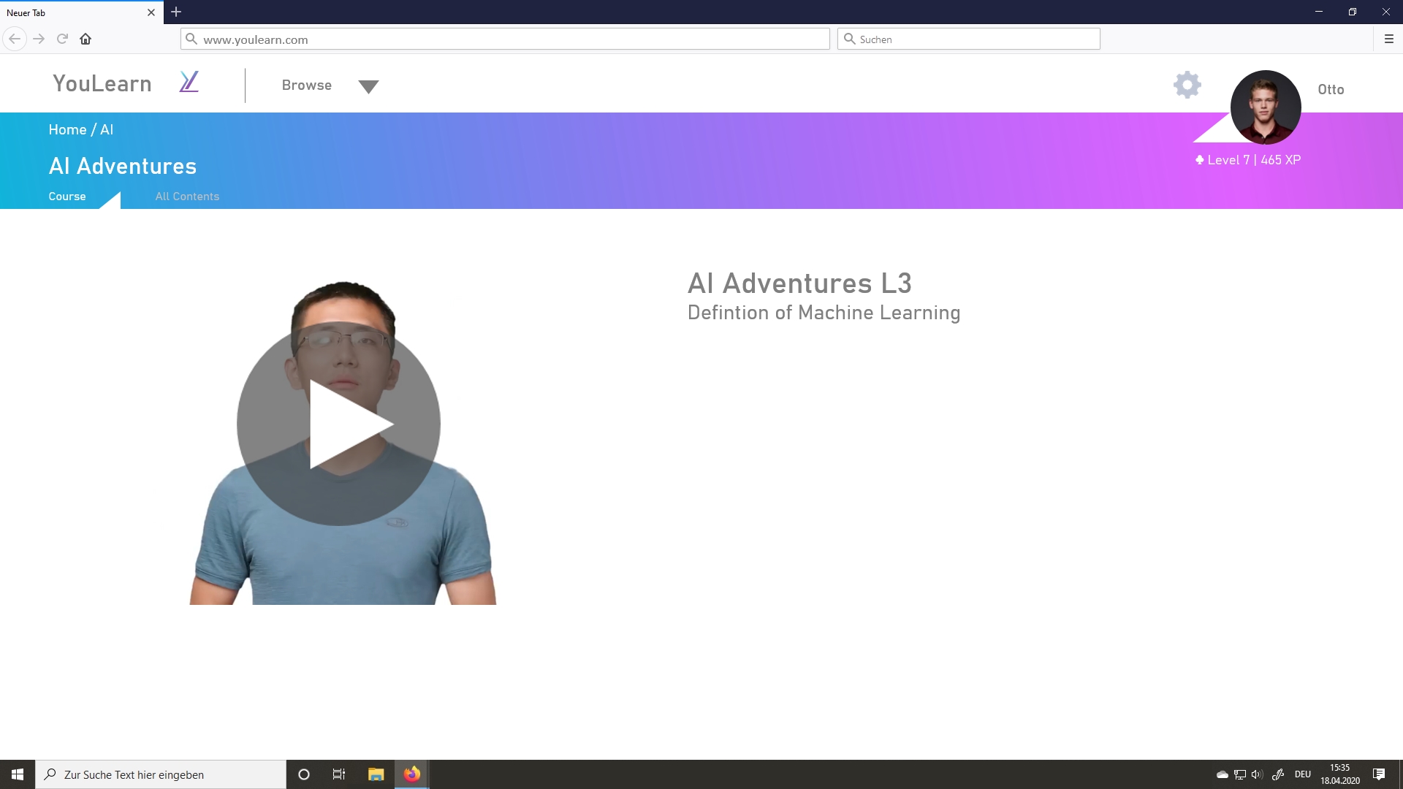
Task: Open a new browser tab
Action: coord(176,12)
